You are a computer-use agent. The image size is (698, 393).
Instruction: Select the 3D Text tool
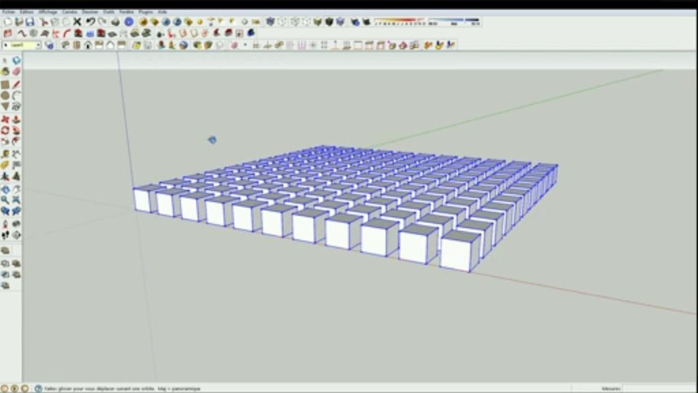(16, 176)
